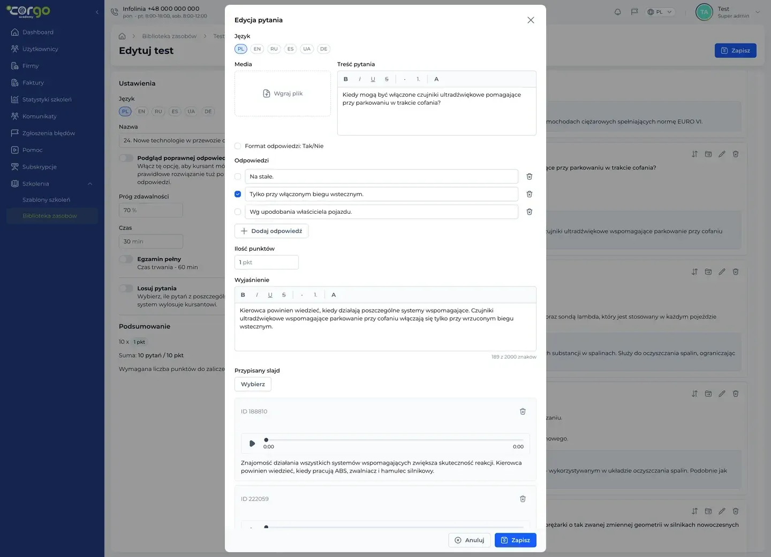Expand the Test Super admin user menu
The height and width of the screenshot is (557, 771).
[728, 12]
